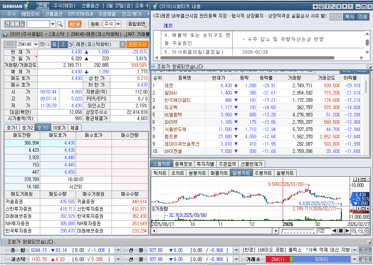Switch to the 분봉차트 tab
Image resolution: width=373 pixels, height=265 pixels.
point(197,173)
